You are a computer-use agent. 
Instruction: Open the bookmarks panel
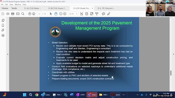click(x=3, y=25)
